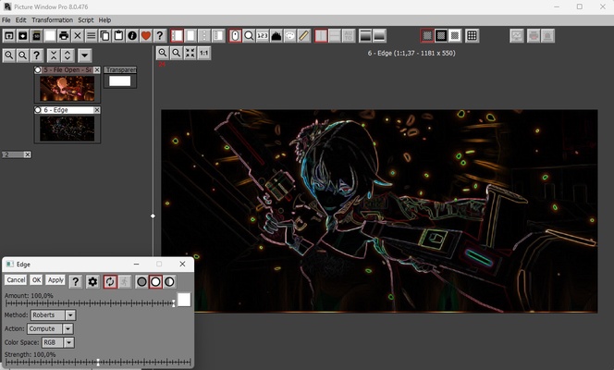The image size is (614, 370).
Task: Click the Strength slider track
Action: click(98, 363)
